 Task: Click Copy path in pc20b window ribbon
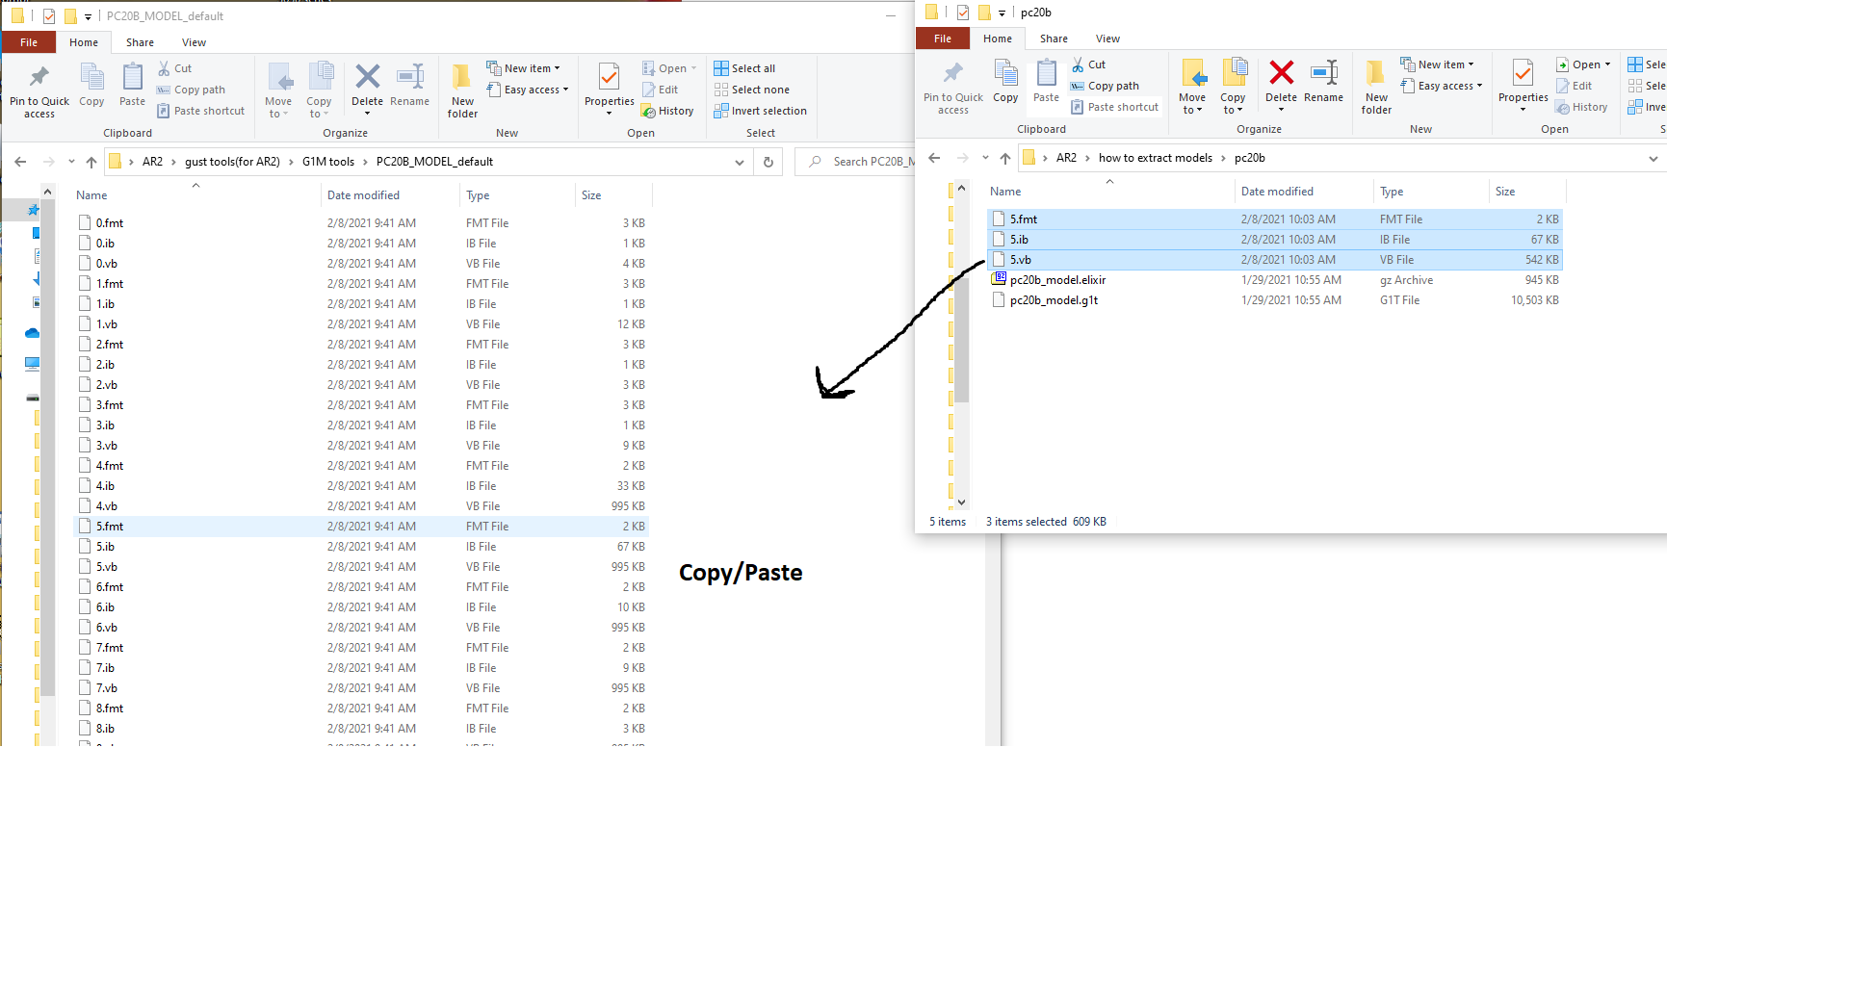point(1105,86)
